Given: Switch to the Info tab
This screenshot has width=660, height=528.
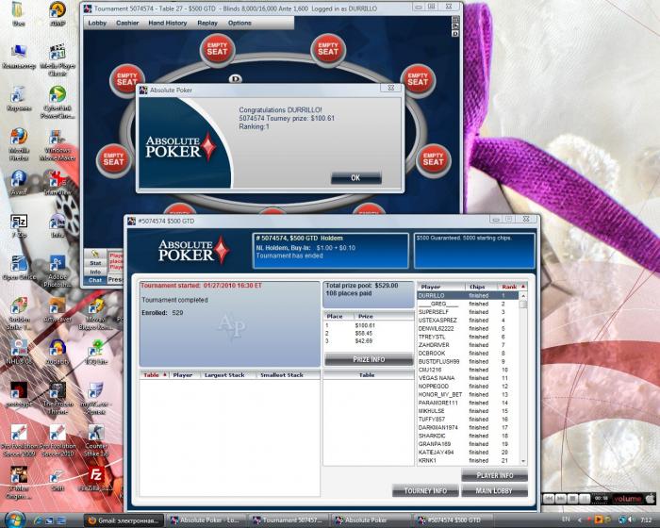Looking at the screenshot, I should 95,272.
